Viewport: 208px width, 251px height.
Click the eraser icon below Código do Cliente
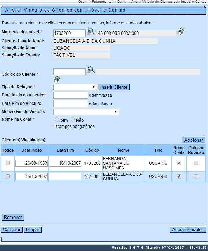point(57,79)
